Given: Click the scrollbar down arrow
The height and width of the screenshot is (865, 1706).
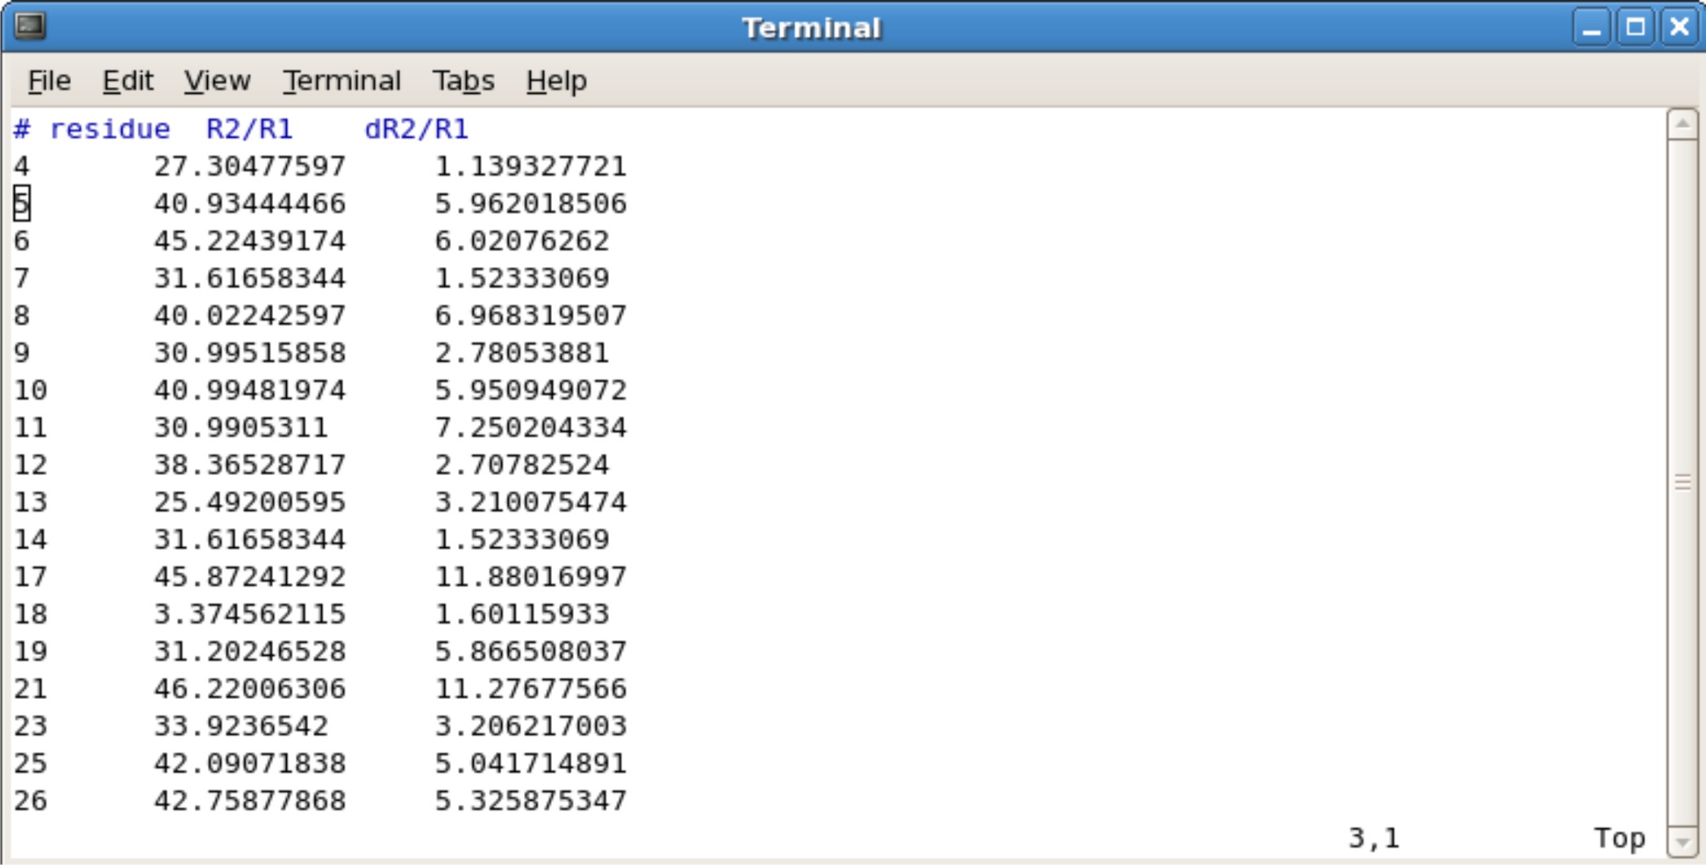Looking at the screenshot, I should 1682,841.
